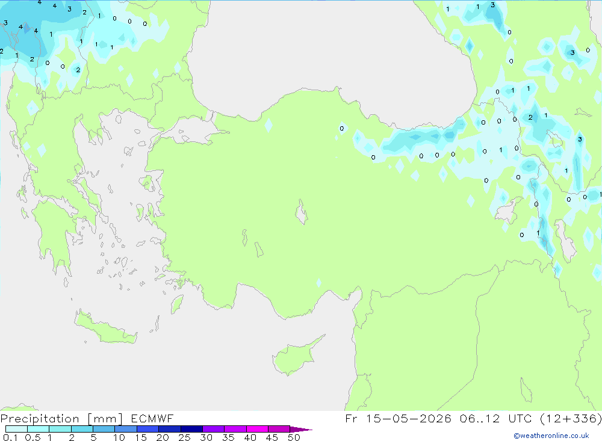Click the 40–45 mm magenta swatch
Viewport: 602px width, 441px height.
click(x=257, y=429)
